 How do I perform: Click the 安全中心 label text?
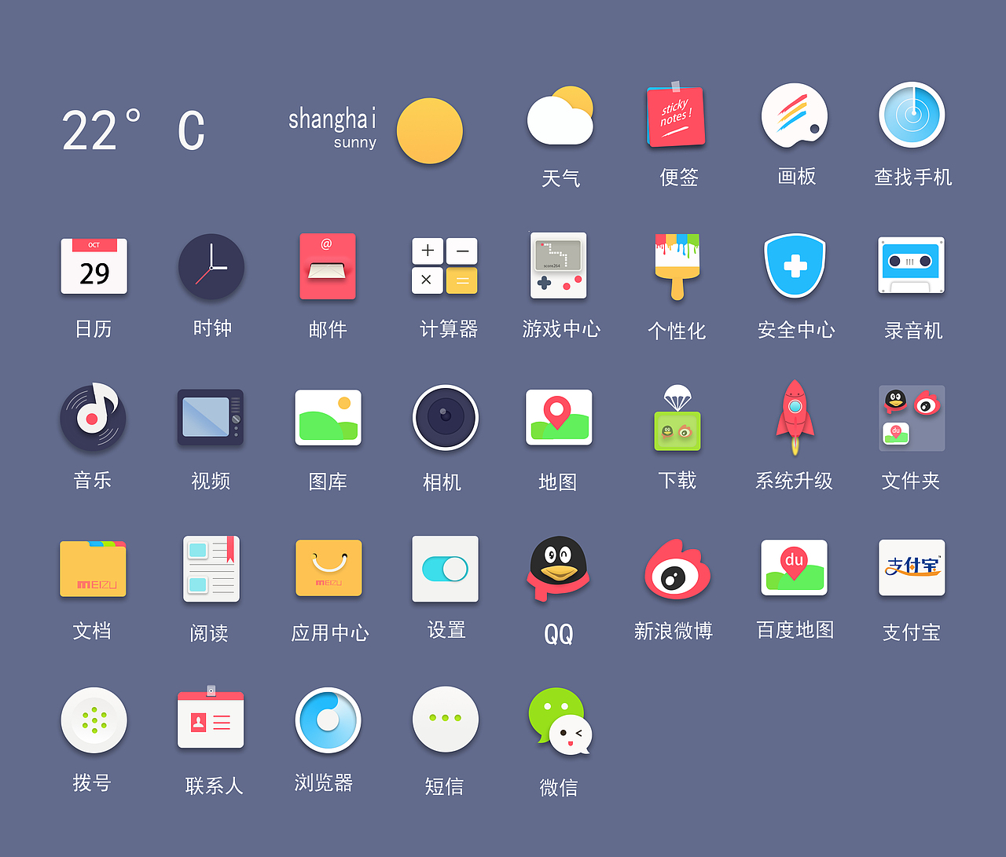point(796,330)
